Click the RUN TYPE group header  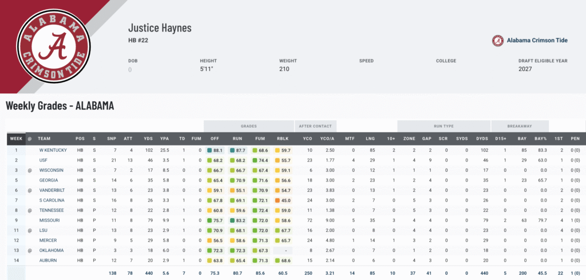444,127
